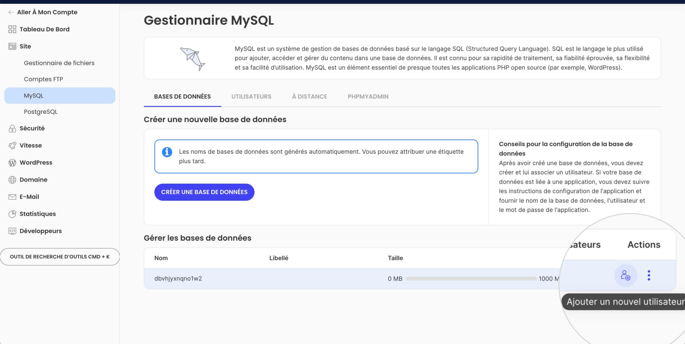685x344 pixels.
Task: Click the Développeurs code icon
Action: [x=12, y=231]
